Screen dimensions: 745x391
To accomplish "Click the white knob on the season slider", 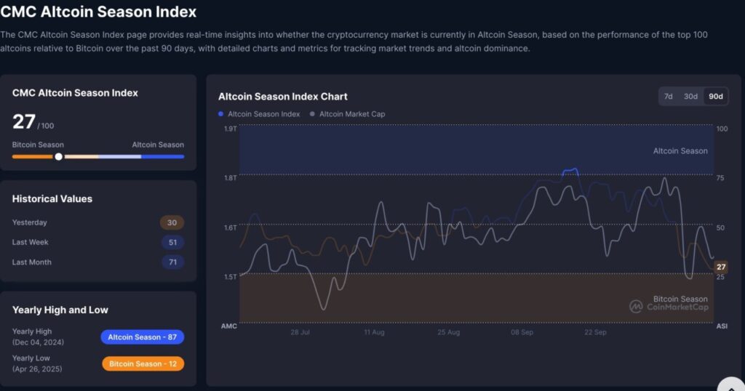I will [58, 156].
